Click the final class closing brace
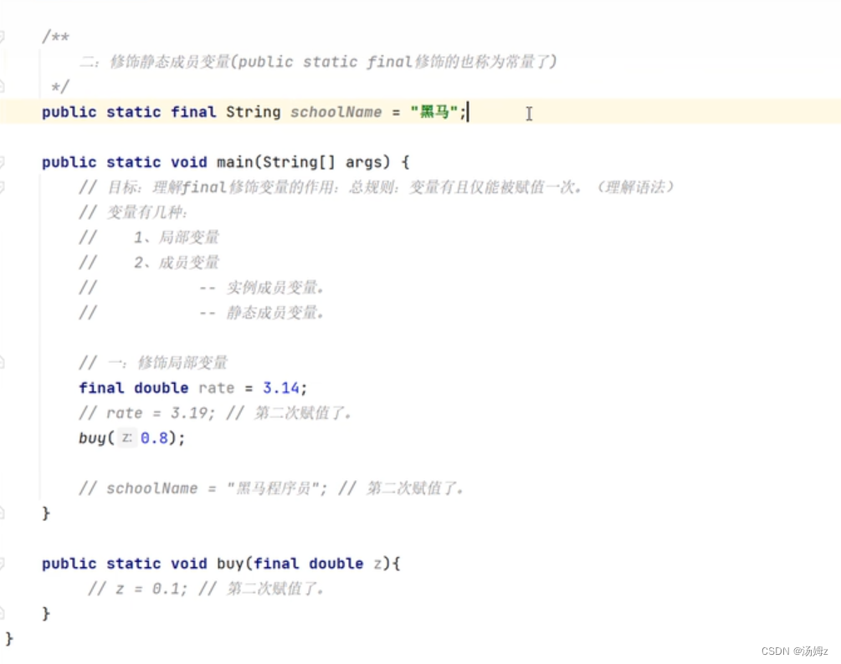Screen dimensions: 841x664 click(x=9, y=639)
